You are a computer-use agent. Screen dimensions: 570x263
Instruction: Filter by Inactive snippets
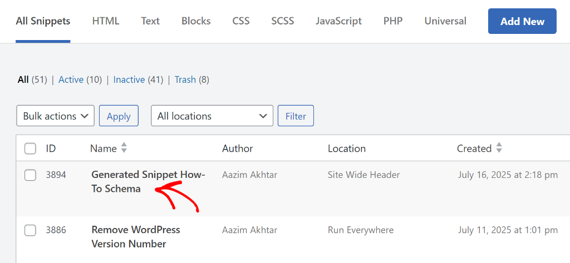pyautogui.click(x=129, y=80)
